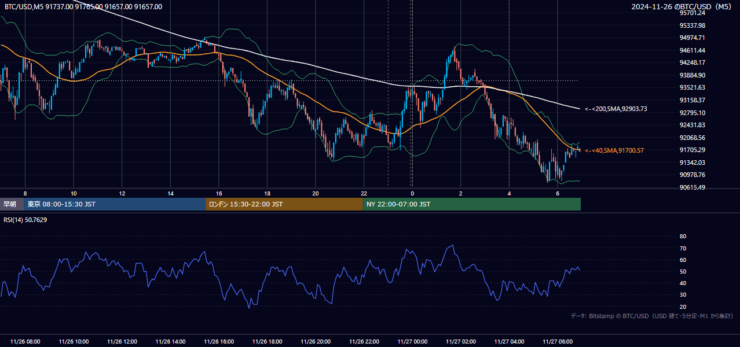Click RSI scale value 30

[683, 295]
